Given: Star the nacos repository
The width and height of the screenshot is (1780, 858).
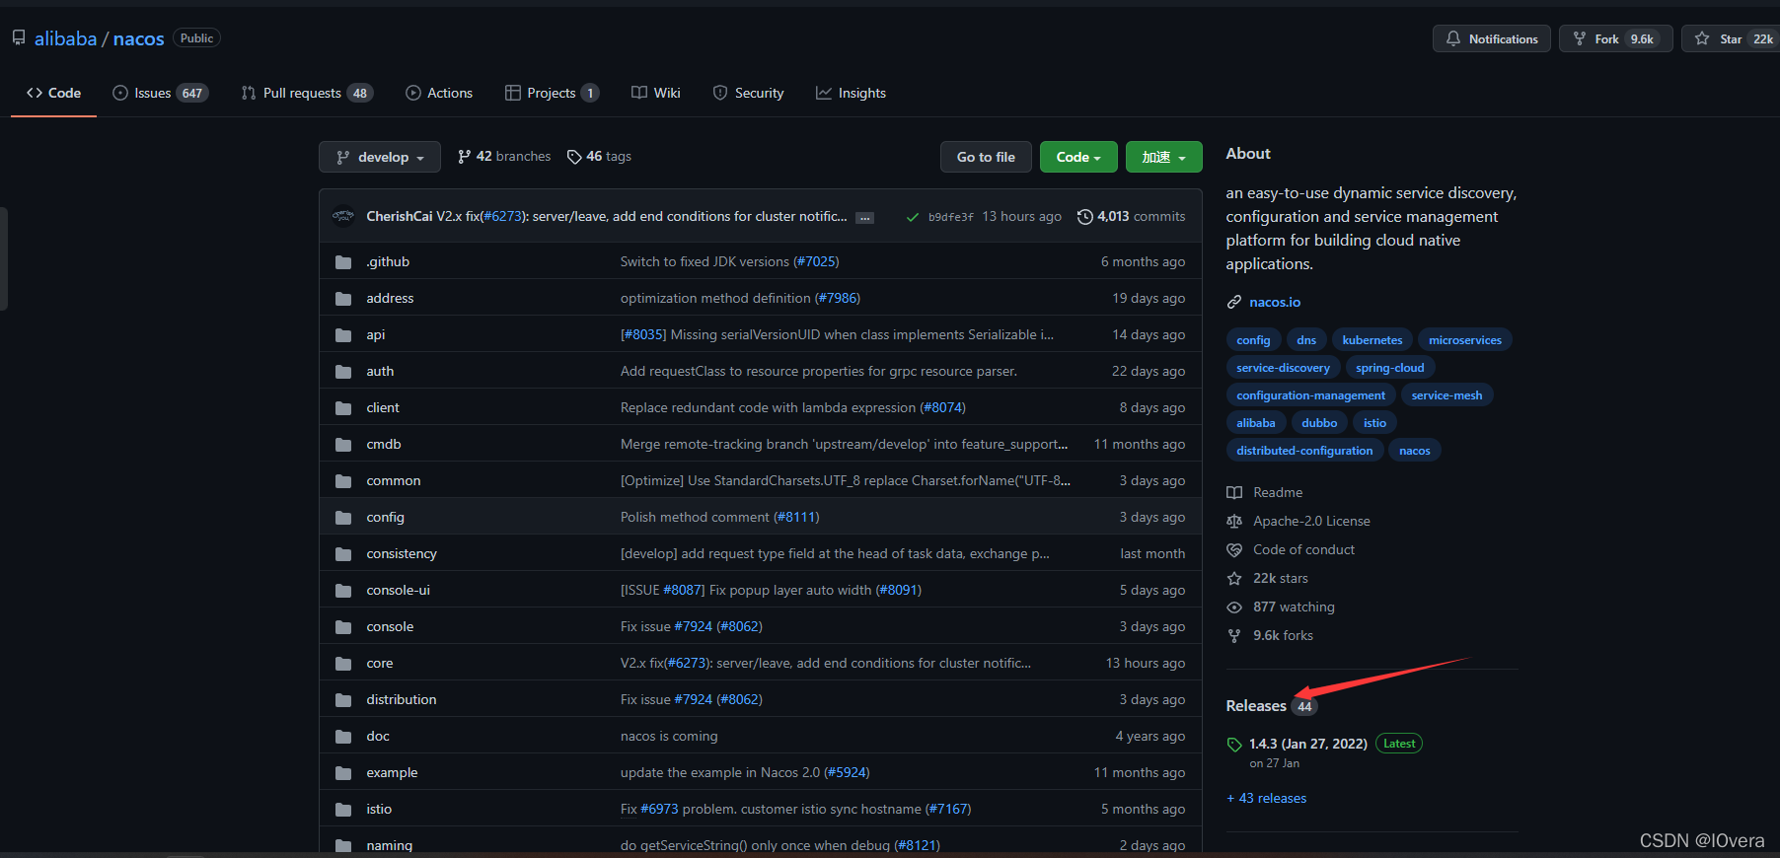Looking at the screenshot, I should (x=1731, y=38).
